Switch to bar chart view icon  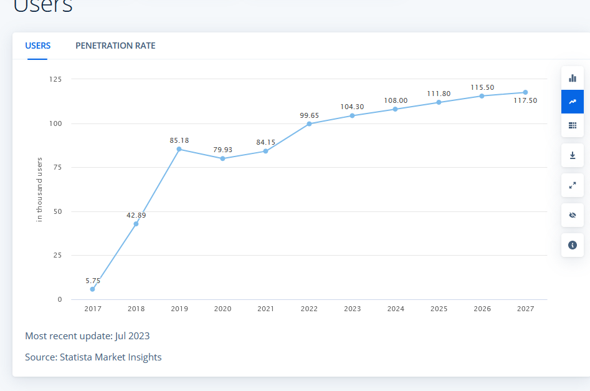click(x=573, y=78)
